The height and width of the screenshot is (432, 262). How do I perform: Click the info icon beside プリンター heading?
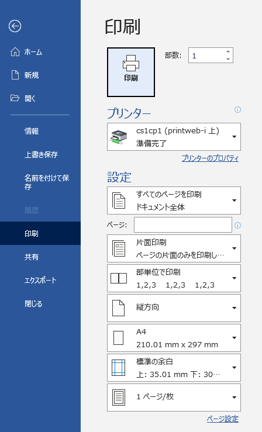click(x=237, y=110)
